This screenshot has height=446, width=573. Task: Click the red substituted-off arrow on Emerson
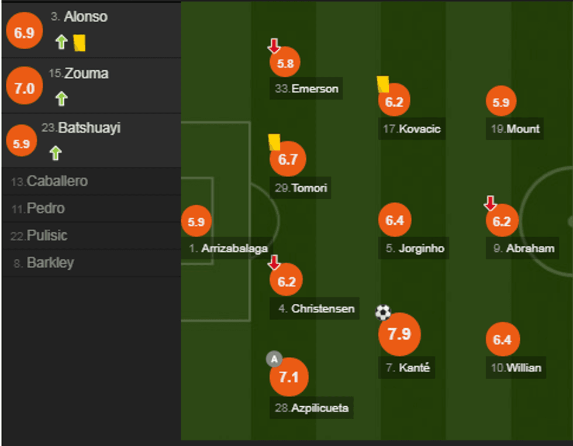274,46
